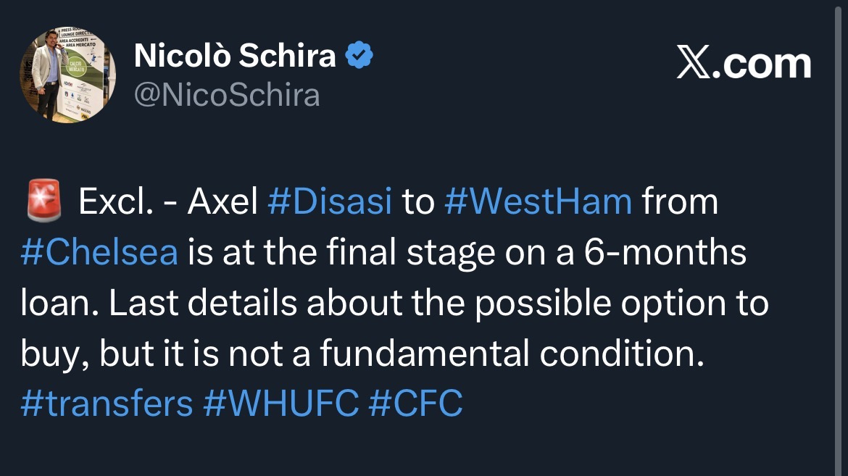The height and width of the screenshot is (476, 848).
Task: Click the blue verified badge icon
Action: point(359,56)
